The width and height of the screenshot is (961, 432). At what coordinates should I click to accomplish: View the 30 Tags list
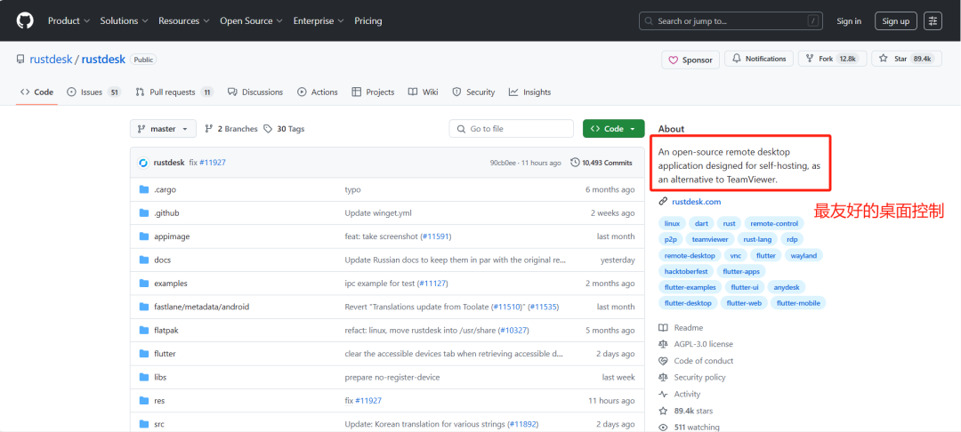pos(284,129)
